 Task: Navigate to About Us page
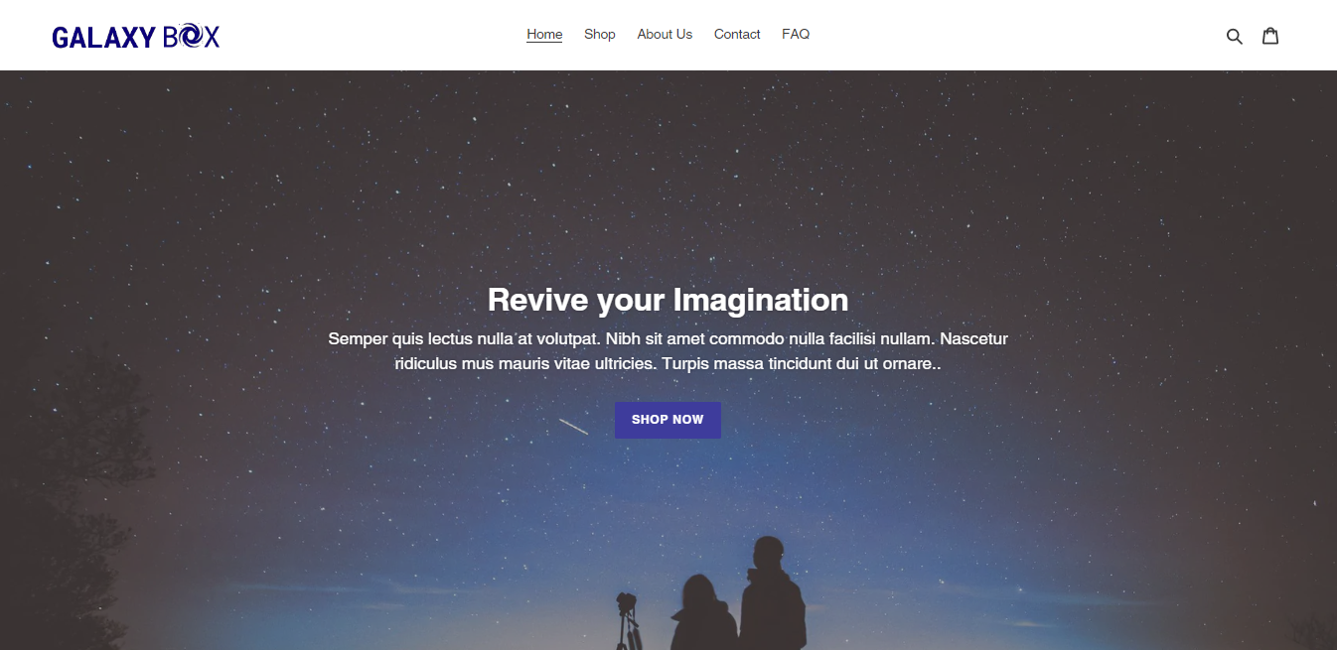(x=665, y=34)
